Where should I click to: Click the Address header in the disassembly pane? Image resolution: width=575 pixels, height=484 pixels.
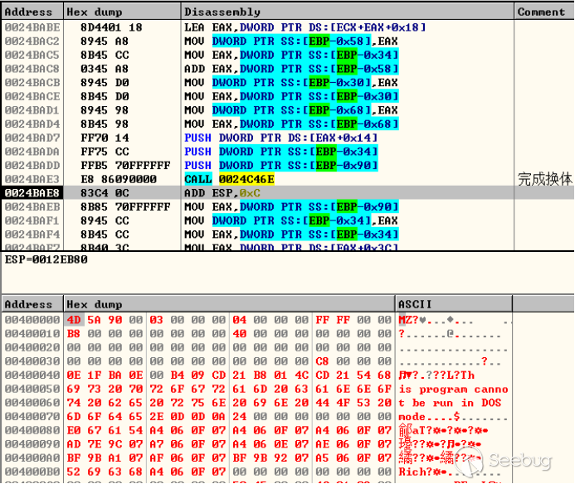tap(28, 12)
